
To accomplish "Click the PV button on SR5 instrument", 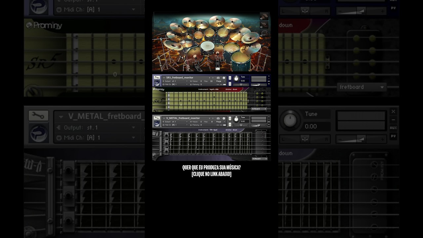I will point(269,84).
